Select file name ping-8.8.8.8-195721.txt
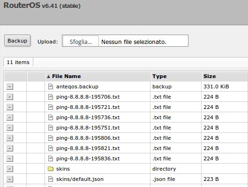248x187 pixels. [x=88, y=107]
